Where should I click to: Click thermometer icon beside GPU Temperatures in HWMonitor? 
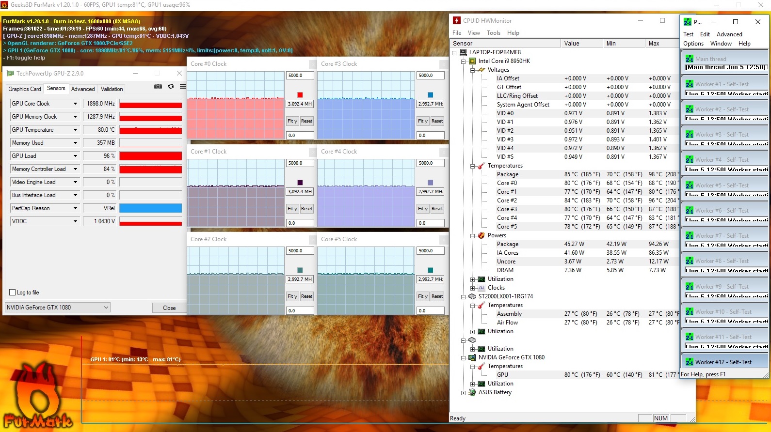pos(482,366)
